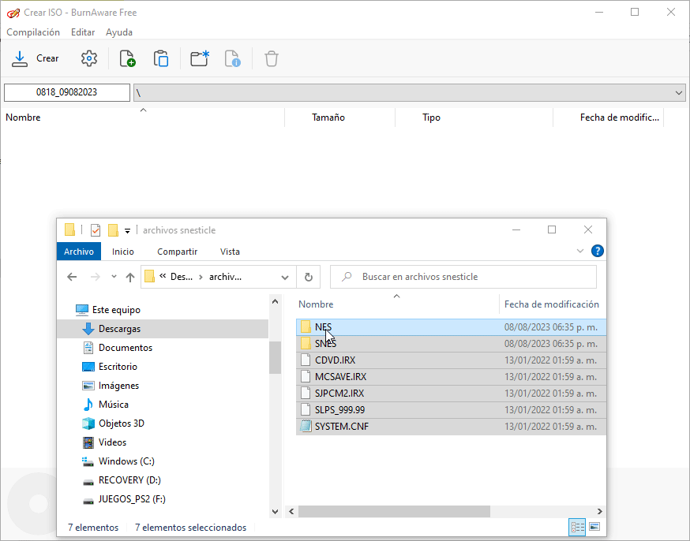
Task: Select Videos in navigation pane
Action: point(112,442)
